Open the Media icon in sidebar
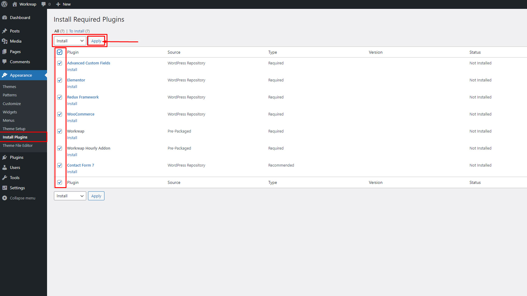Viewport: 527px width, 296px height. [x=5, y=41]
